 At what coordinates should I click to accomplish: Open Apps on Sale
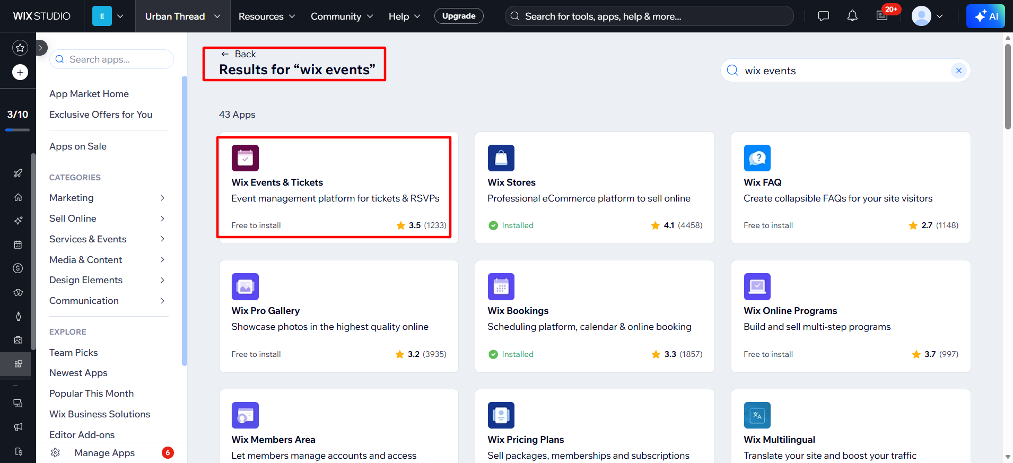(x=78, y=146)
